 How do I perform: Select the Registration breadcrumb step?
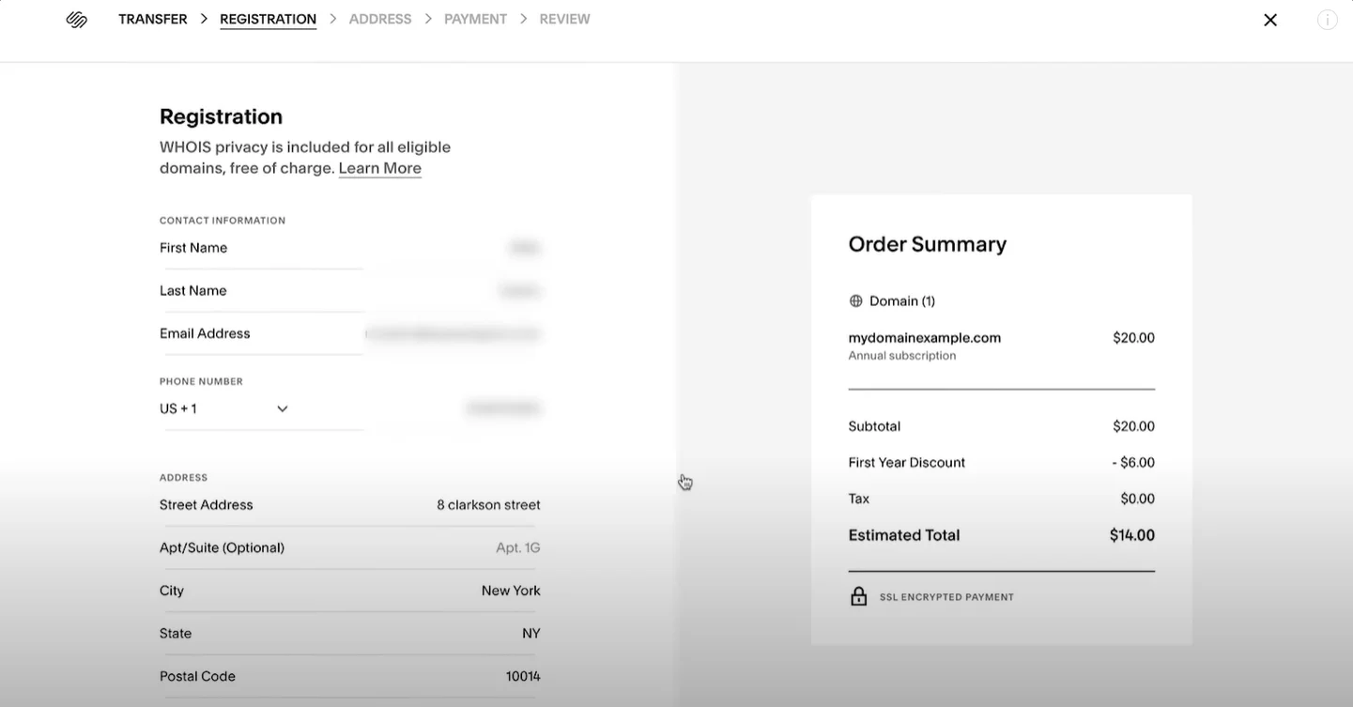coord(268,20)
